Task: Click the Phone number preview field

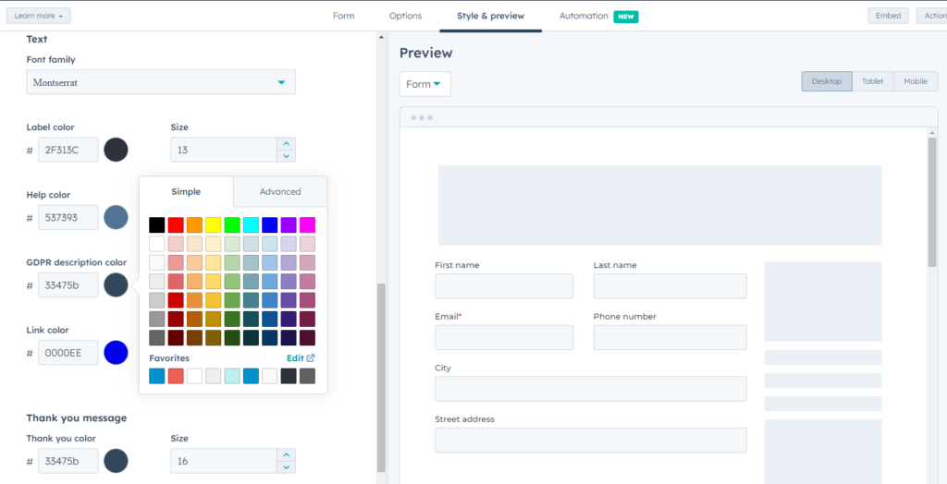Action: (670, 337)
